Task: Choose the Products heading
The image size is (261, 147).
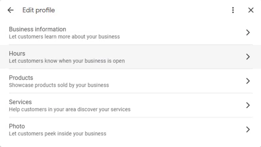Action: [21, 78]
